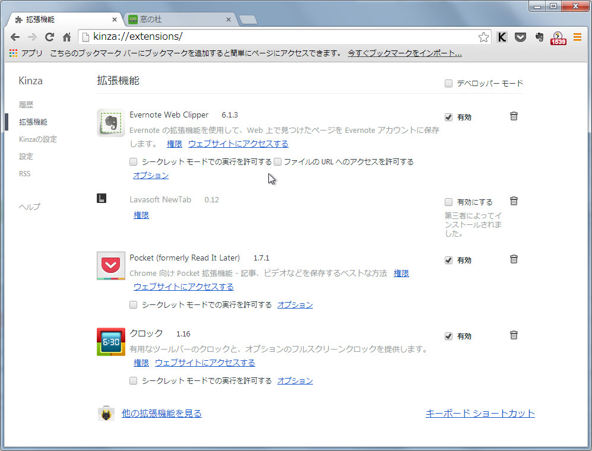The height and width of the screenshot is (451, 592).
Task: Allow Evernote to run in incognito mode
Action: pos(133,161)
